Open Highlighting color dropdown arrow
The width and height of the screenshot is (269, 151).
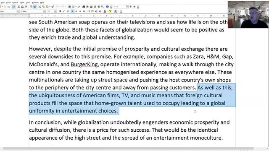[113, 11]
